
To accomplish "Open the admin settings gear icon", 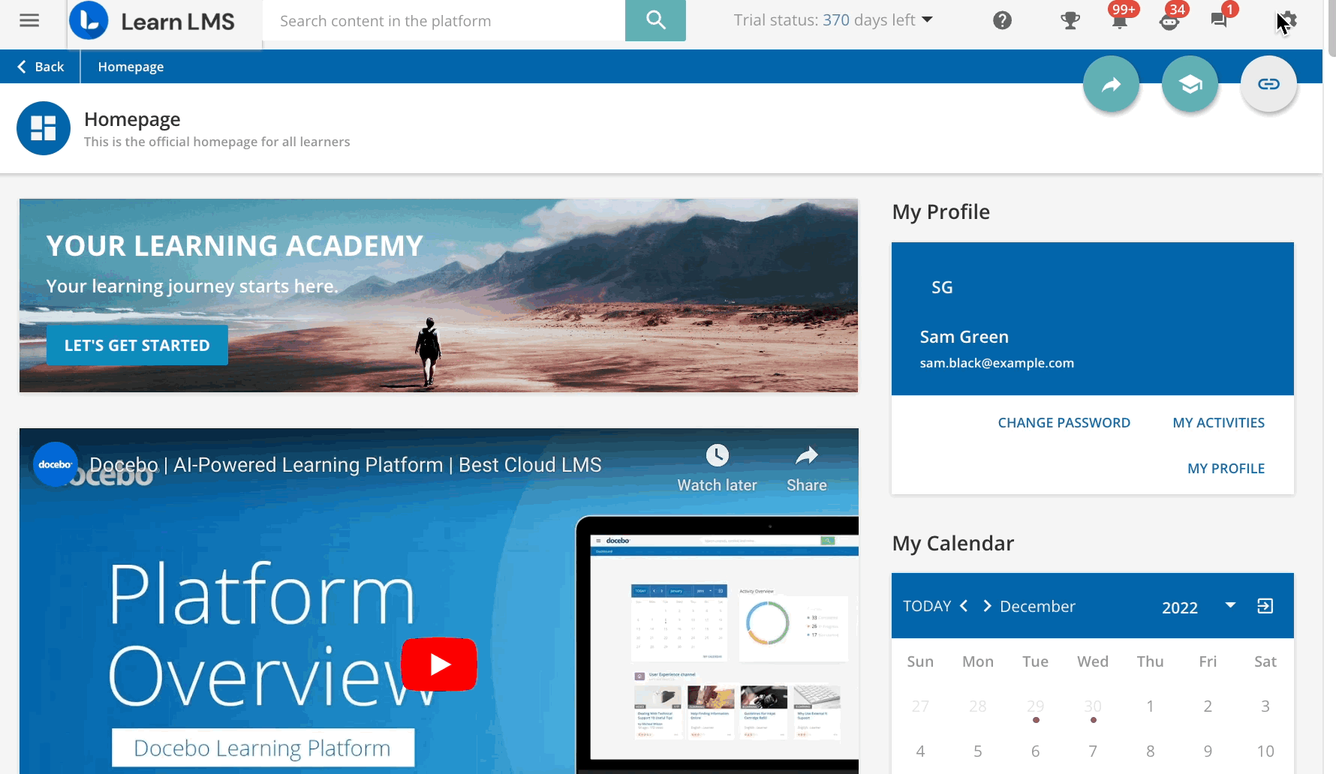I will click(x=1286, y=20).
